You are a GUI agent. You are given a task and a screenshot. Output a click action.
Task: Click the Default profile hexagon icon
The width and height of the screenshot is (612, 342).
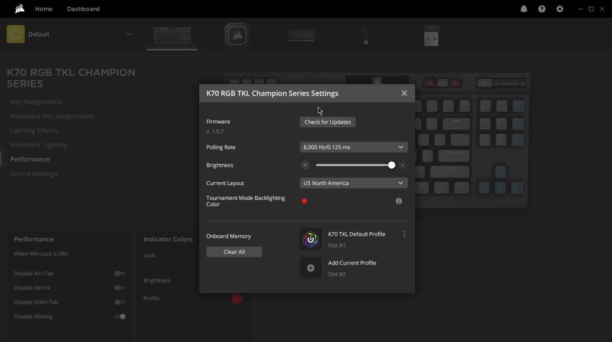(x=16, y=34)
